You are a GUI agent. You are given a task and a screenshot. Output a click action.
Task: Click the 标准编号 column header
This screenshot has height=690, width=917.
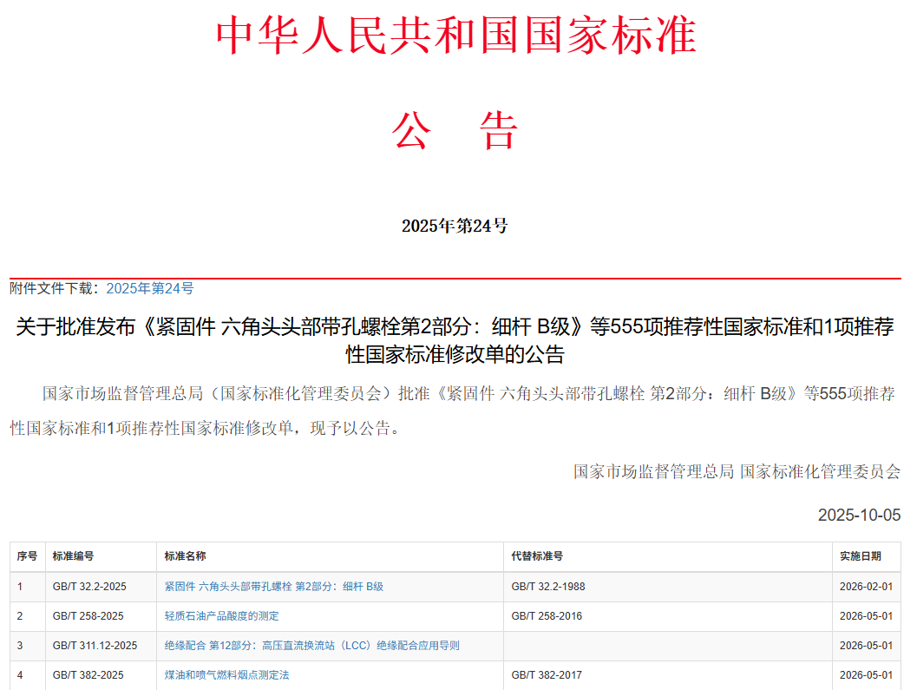[x=73, y=556]
